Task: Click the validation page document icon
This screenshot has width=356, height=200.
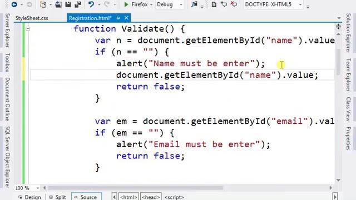Action: click(214, 4)
